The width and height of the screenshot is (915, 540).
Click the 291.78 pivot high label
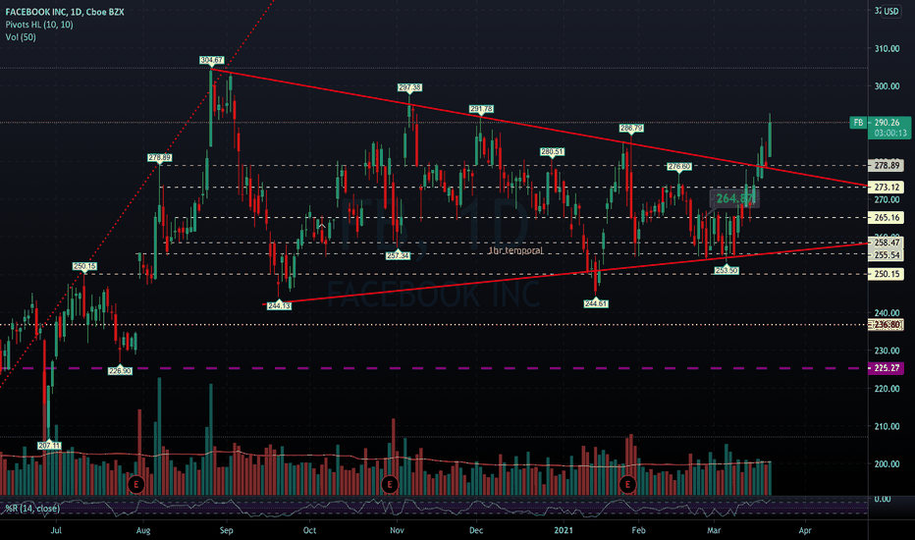(481, 109)
